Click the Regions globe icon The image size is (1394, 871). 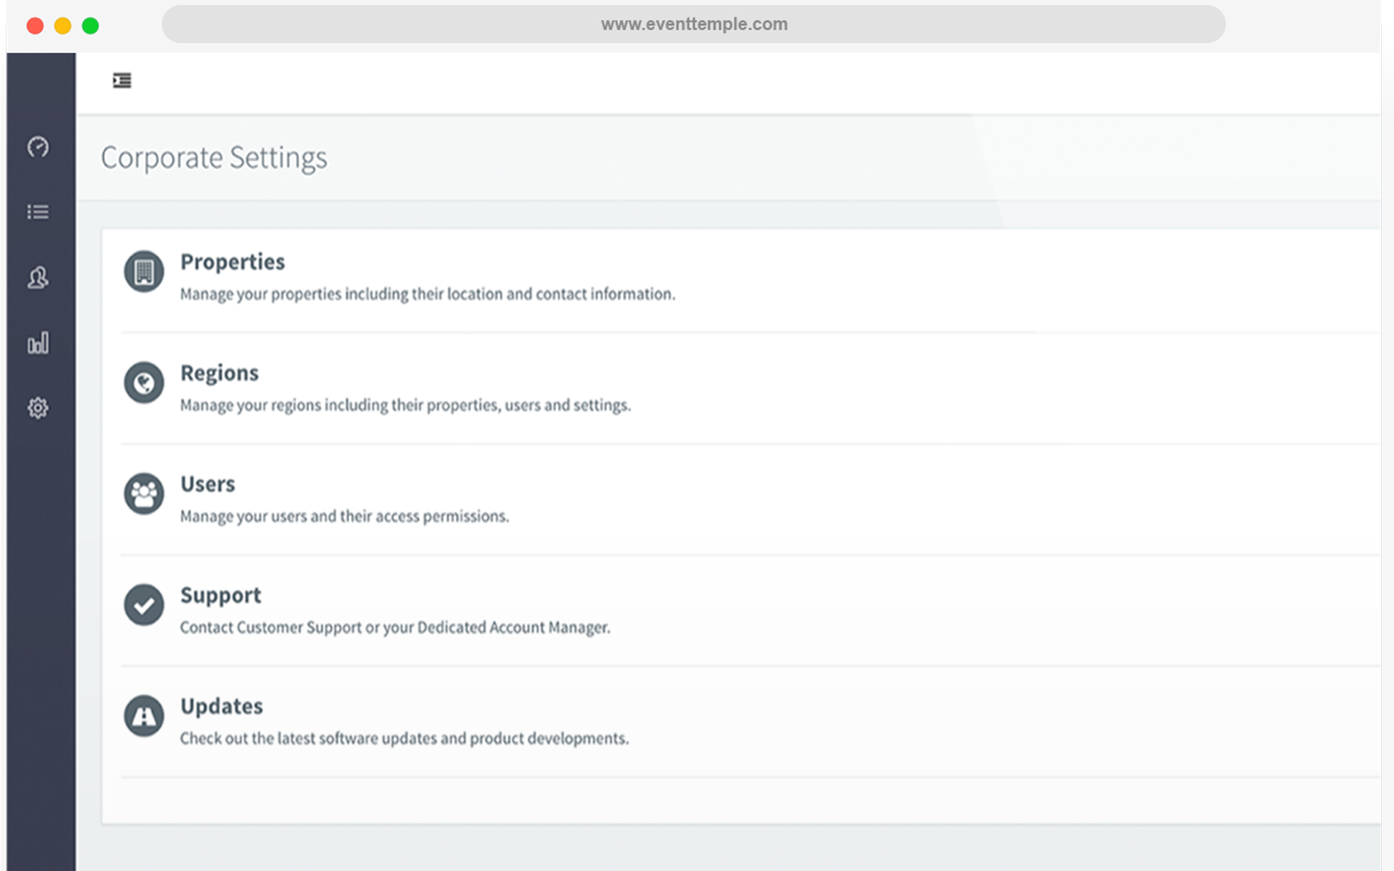[x=144, y=383]
